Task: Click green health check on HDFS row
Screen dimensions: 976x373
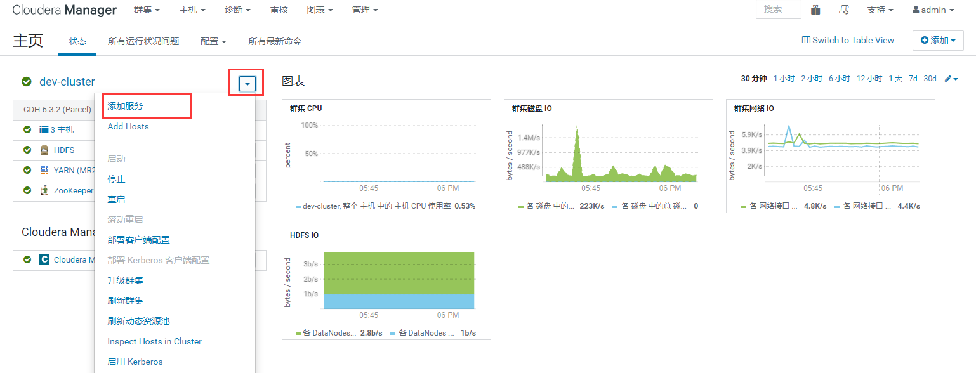Action: 27,150
